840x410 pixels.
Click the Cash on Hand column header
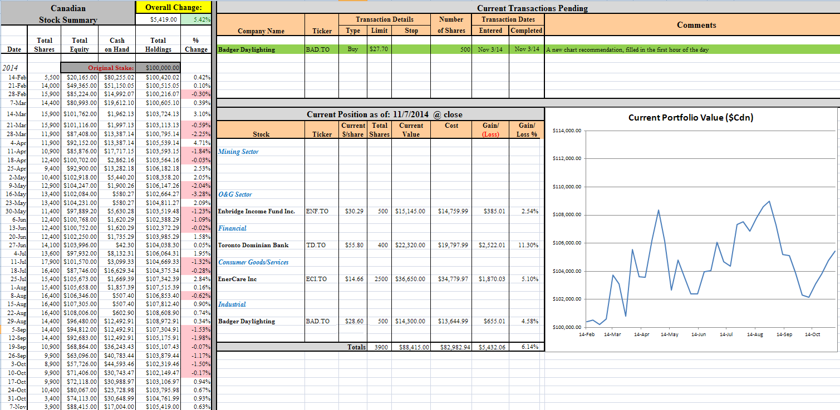tap(117, 44)
